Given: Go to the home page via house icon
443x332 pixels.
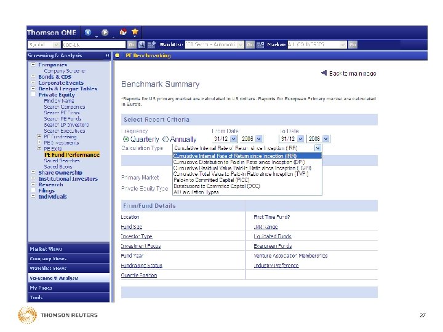Looking at the screenshot, I should (x=123, y=32).
